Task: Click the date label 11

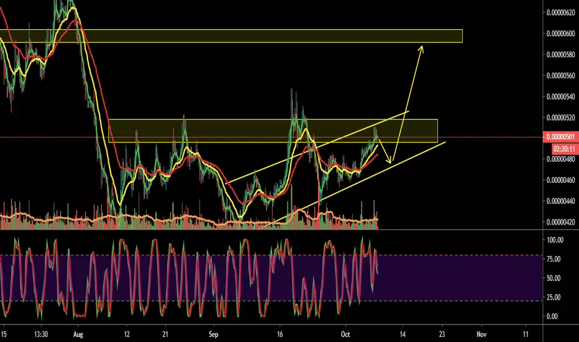Action: (526, 335)
